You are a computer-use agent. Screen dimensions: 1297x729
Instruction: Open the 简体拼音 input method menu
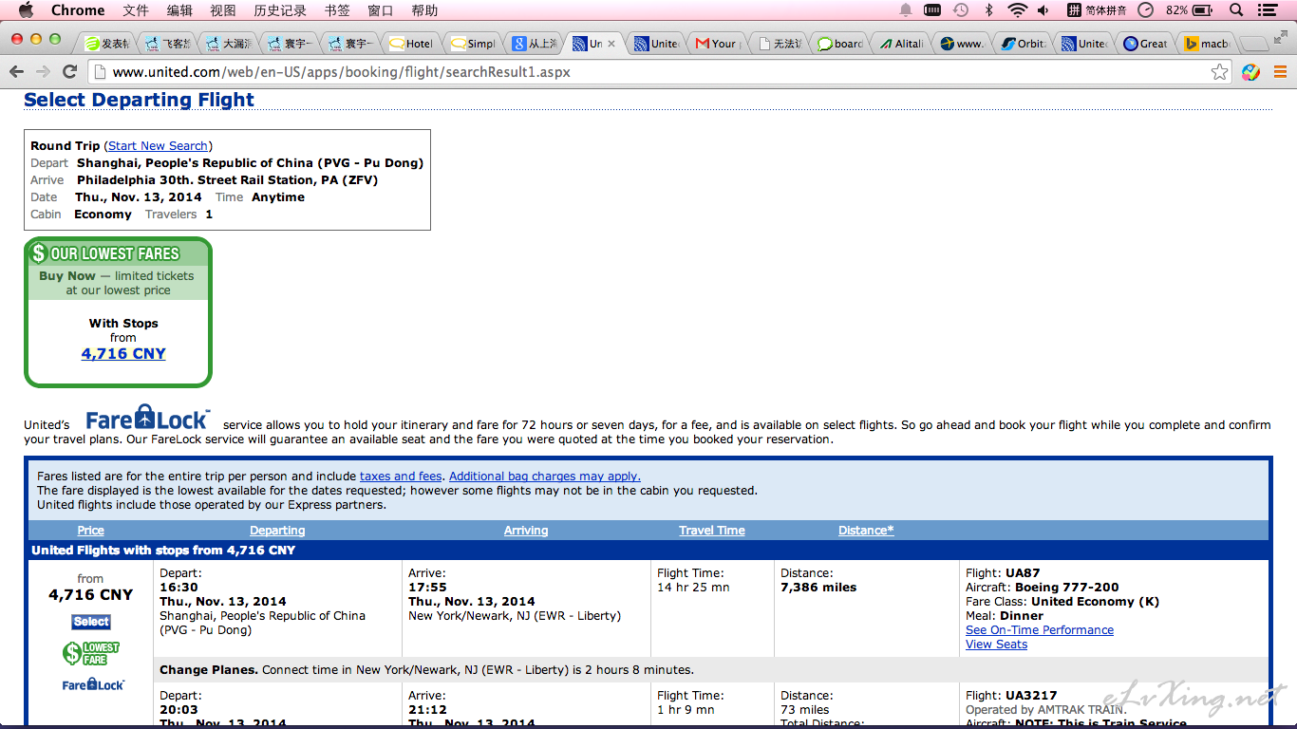click(1096, 10)
